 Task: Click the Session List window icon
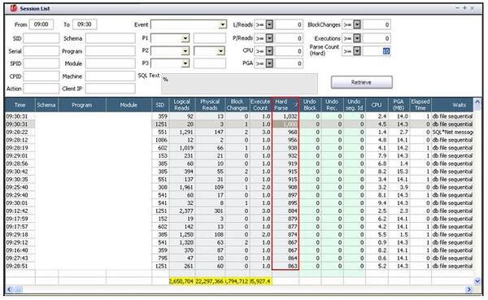[13, 8]
